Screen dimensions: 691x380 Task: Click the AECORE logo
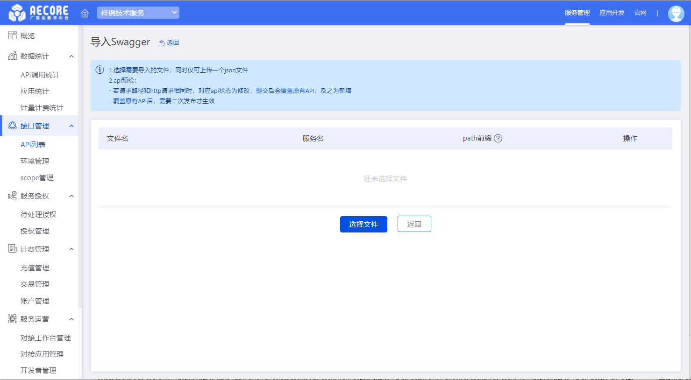[39, 13]
